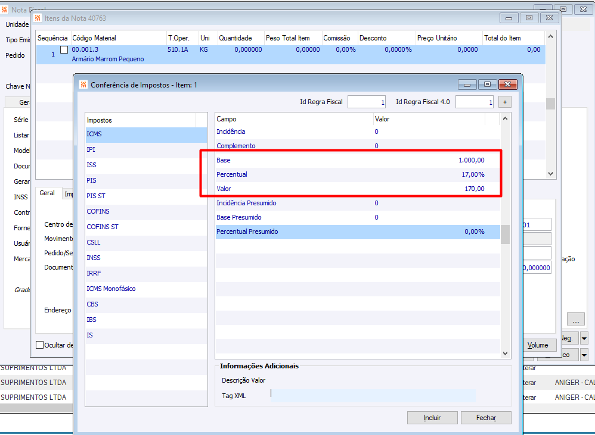This screenshot has height=435, width=595.
Task: Maximize the Conferência de Impostos dialog
Action: pyautogui.click(x=487, y=85)
